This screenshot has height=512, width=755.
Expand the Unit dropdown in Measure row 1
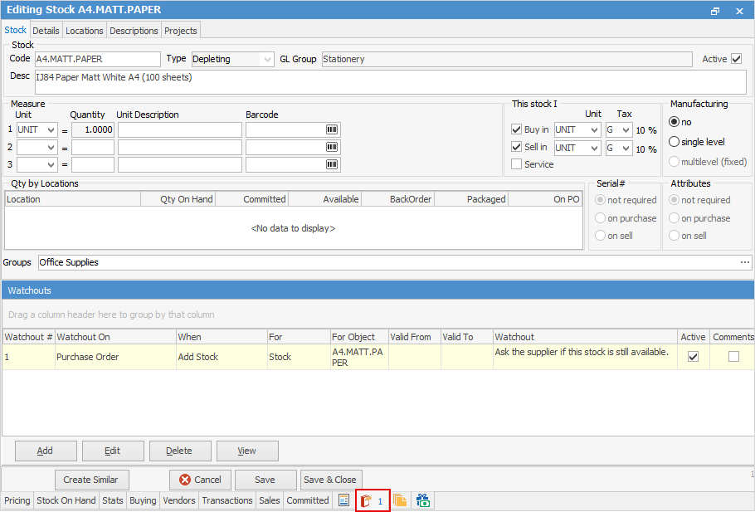[51, 130]
